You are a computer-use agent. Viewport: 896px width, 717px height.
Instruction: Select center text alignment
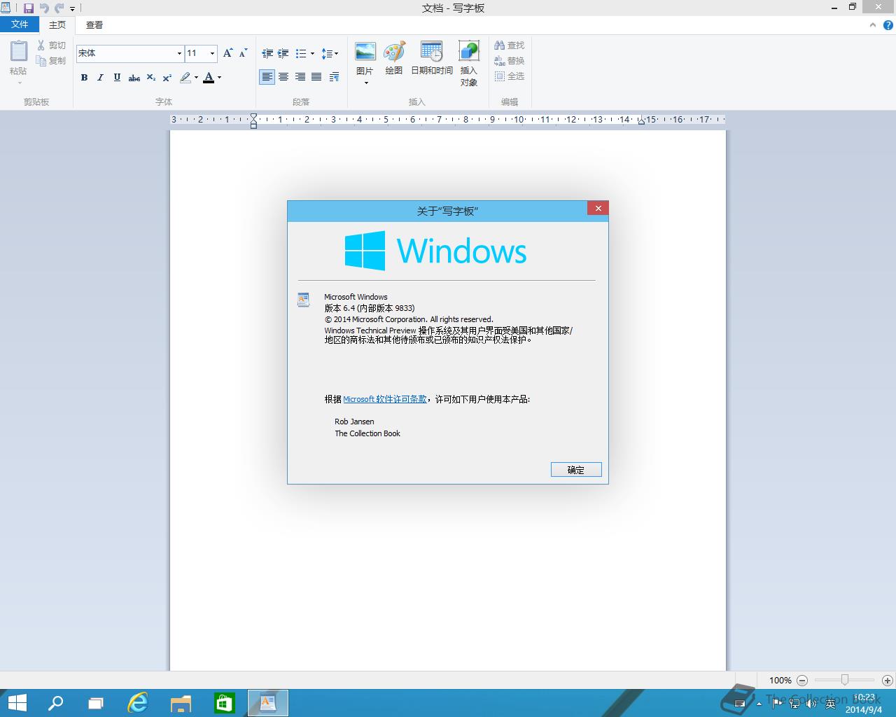coord(283,77)
